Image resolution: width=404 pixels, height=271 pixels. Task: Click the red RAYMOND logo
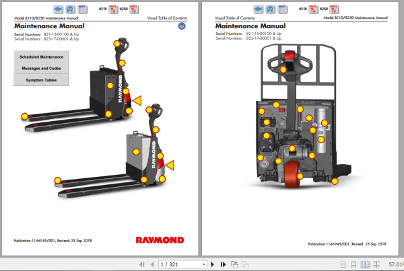[x=160, y=240]
